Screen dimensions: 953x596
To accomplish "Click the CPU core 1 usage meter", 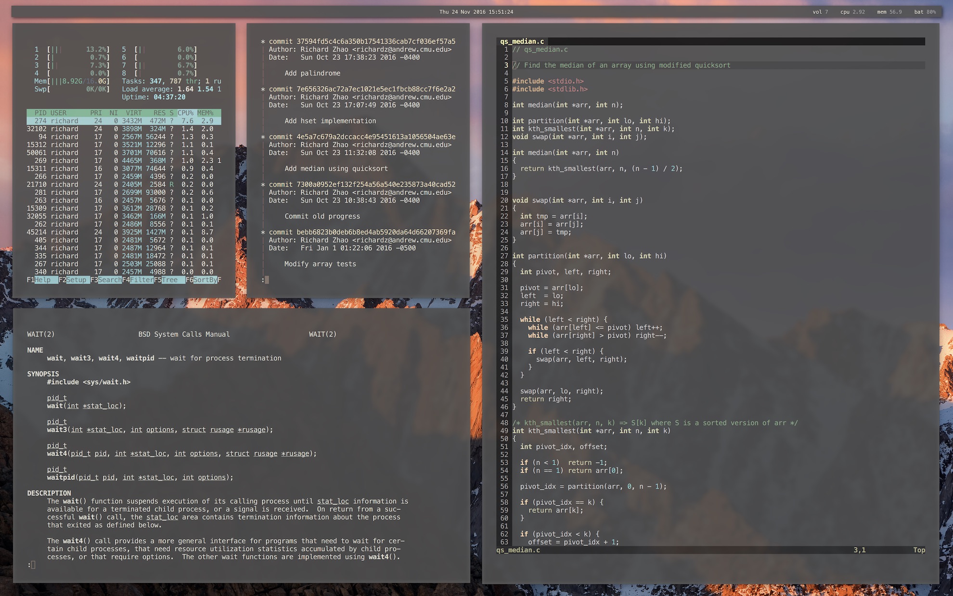I will tap(72, 49).
